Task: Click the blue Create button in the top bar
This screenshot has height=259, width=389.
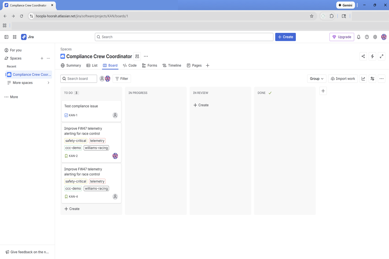Action: tap(286, 37)
